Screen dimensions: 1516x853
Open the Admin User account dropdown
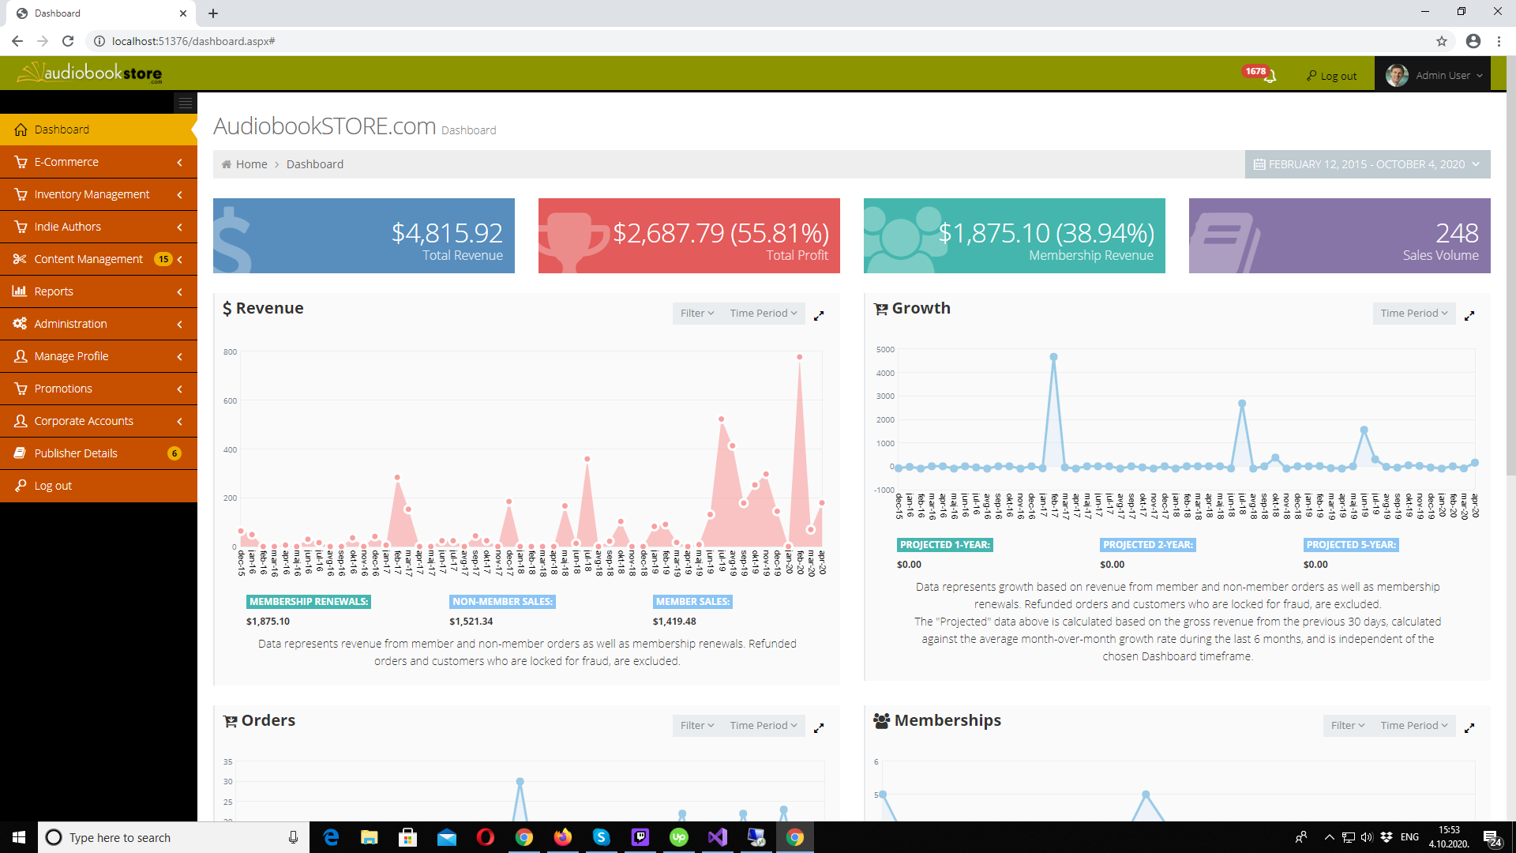pyautogui.click(x=1433, y=75)
